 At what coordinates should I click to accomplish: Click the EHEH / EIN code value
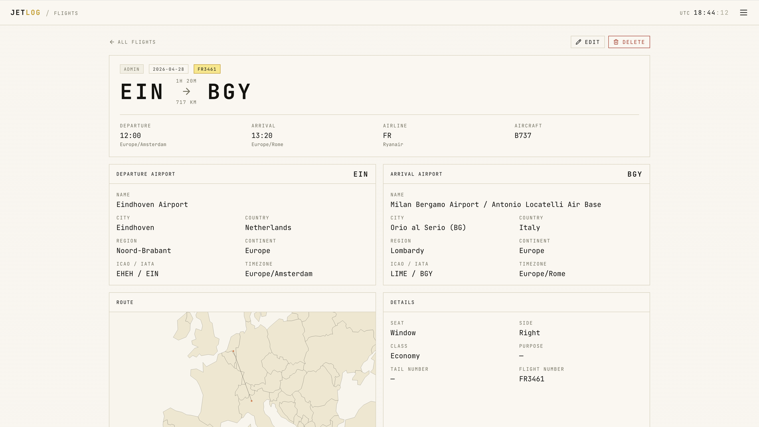point(138,274)
